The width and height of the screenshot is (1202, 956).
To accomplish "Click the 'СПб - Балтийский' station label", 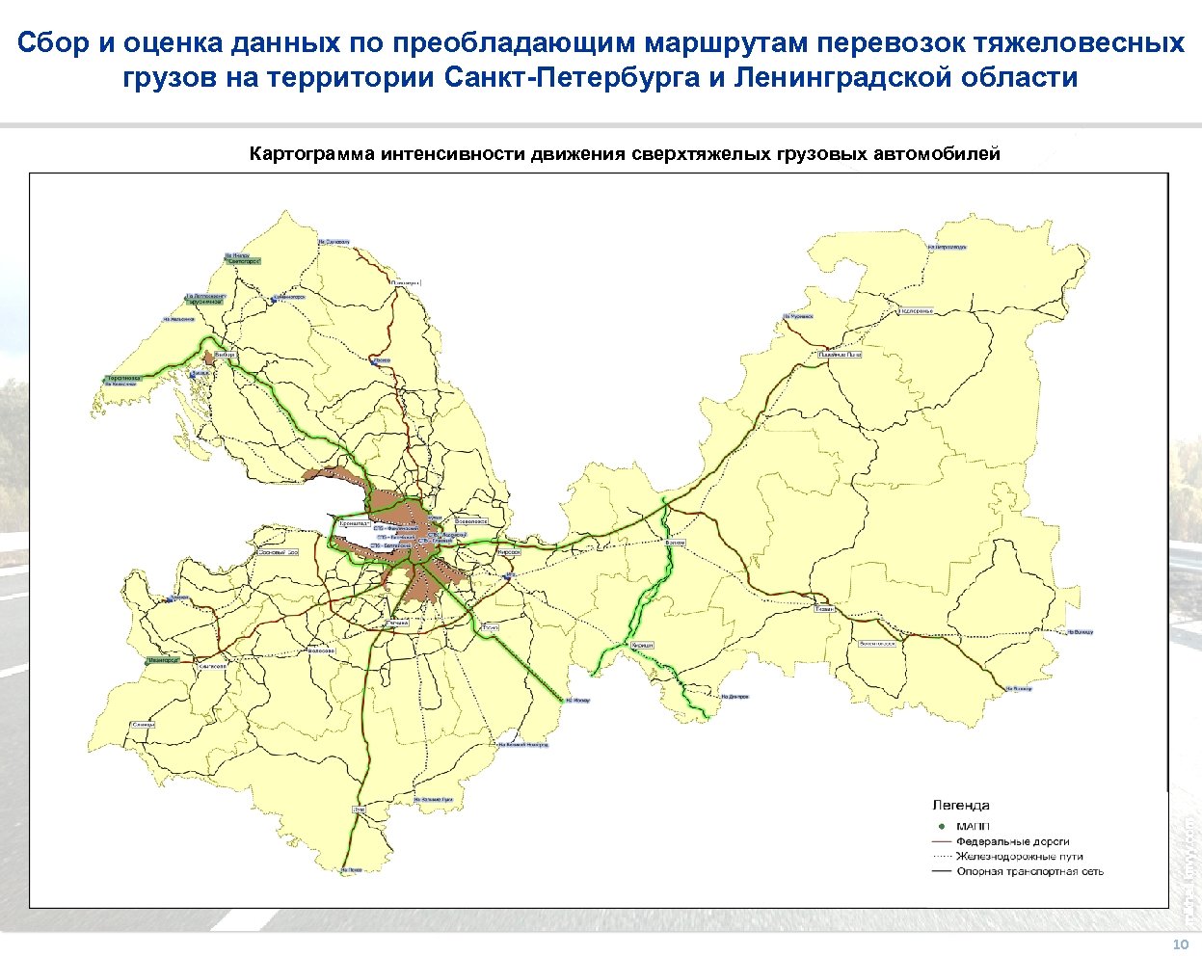I will 390,545.
